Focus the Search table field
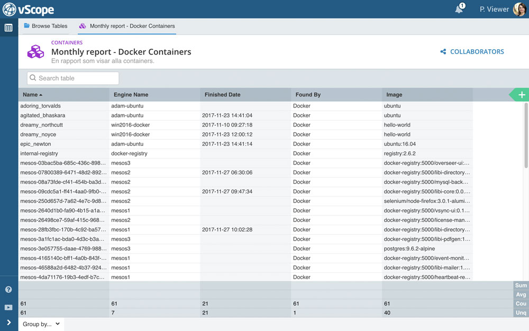 (73, 78)
